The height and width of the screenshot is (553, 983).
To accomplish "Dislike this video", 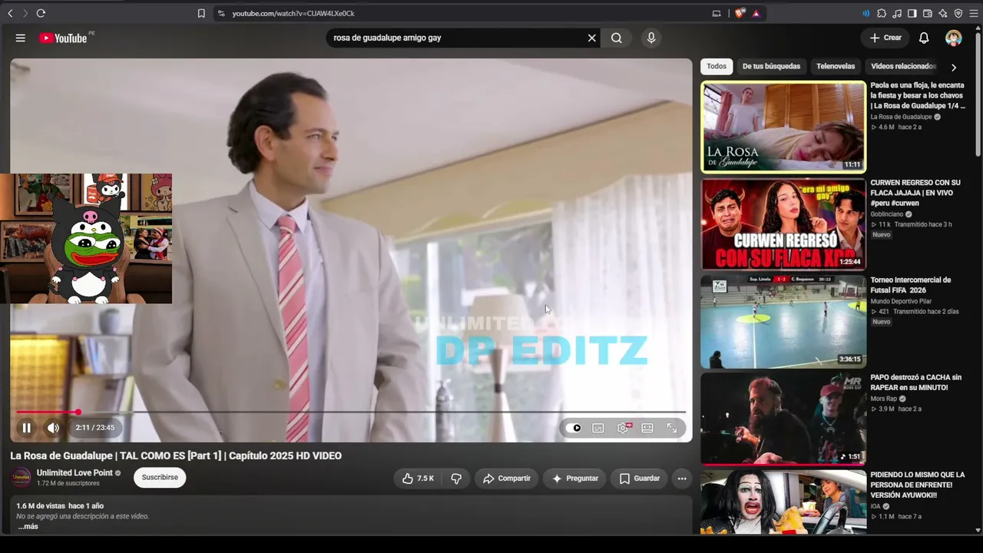I will (456, 478).
